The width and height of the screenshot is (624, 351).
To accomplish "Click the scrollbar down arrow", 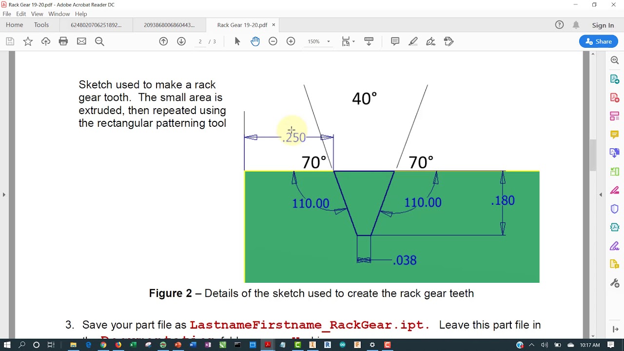I will click(x=593, y=335).
